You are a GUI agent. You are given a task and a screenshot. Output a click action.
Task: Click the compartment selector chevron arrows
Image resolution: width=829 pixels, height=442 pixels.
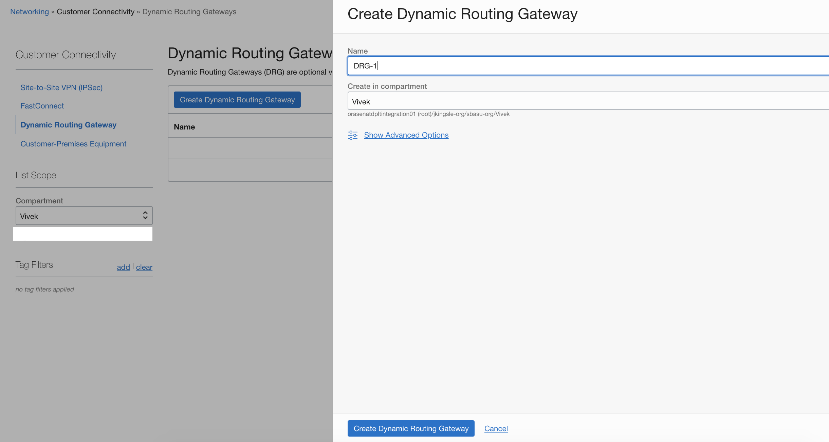(144, 216)
